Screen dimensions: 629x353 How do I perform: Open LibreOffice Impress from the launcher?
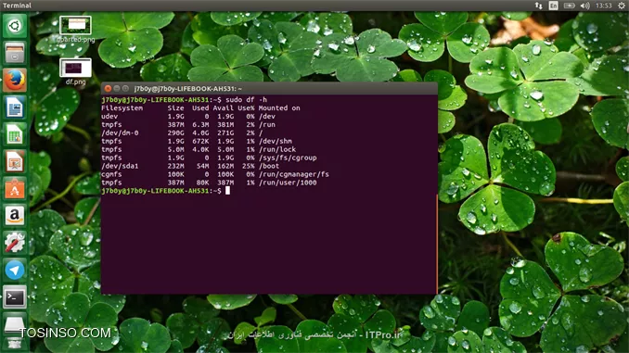(x=15, y=161)
